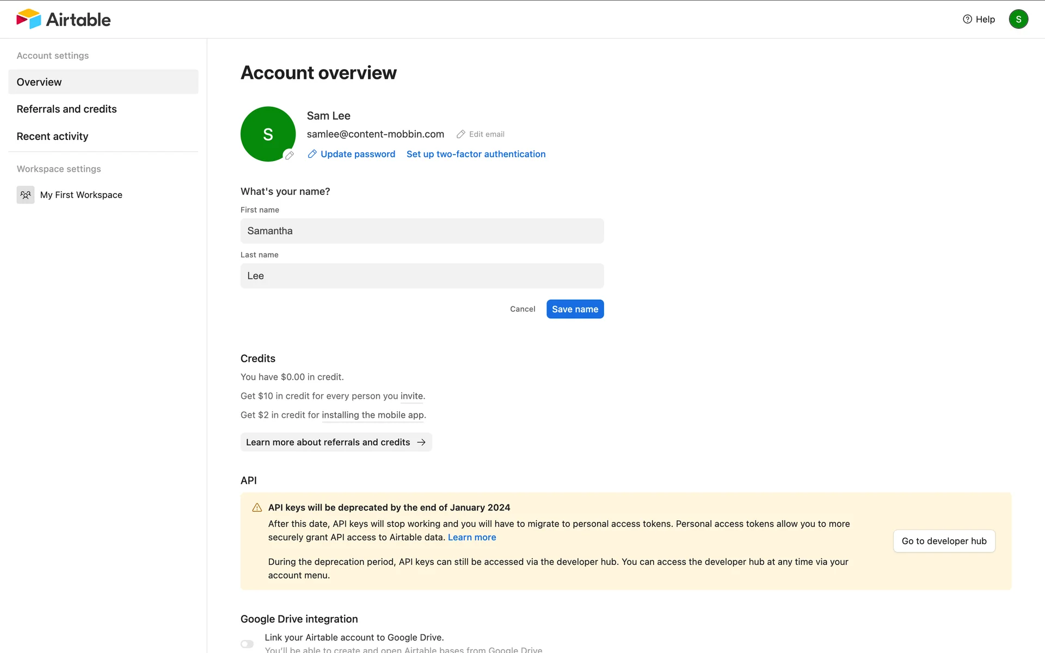Click Set up two-factor authentication link

pos(476,154)
